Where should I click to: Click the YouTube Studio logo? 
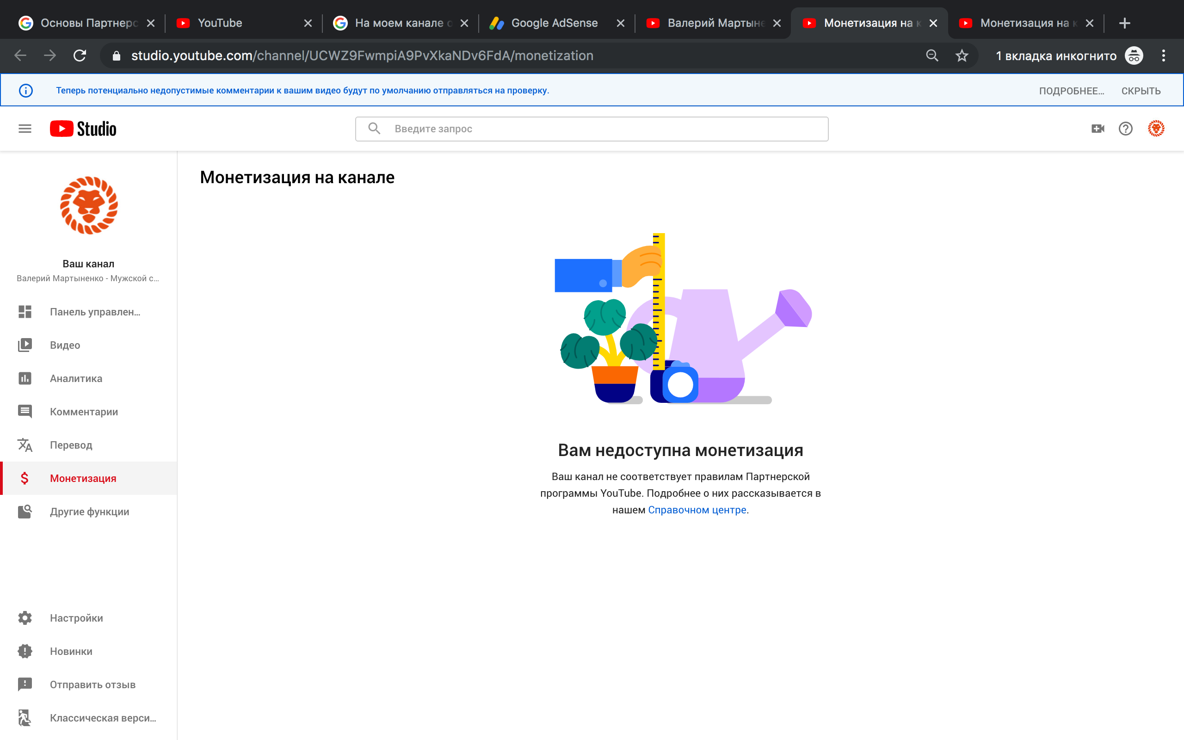[x=83, y=129]
